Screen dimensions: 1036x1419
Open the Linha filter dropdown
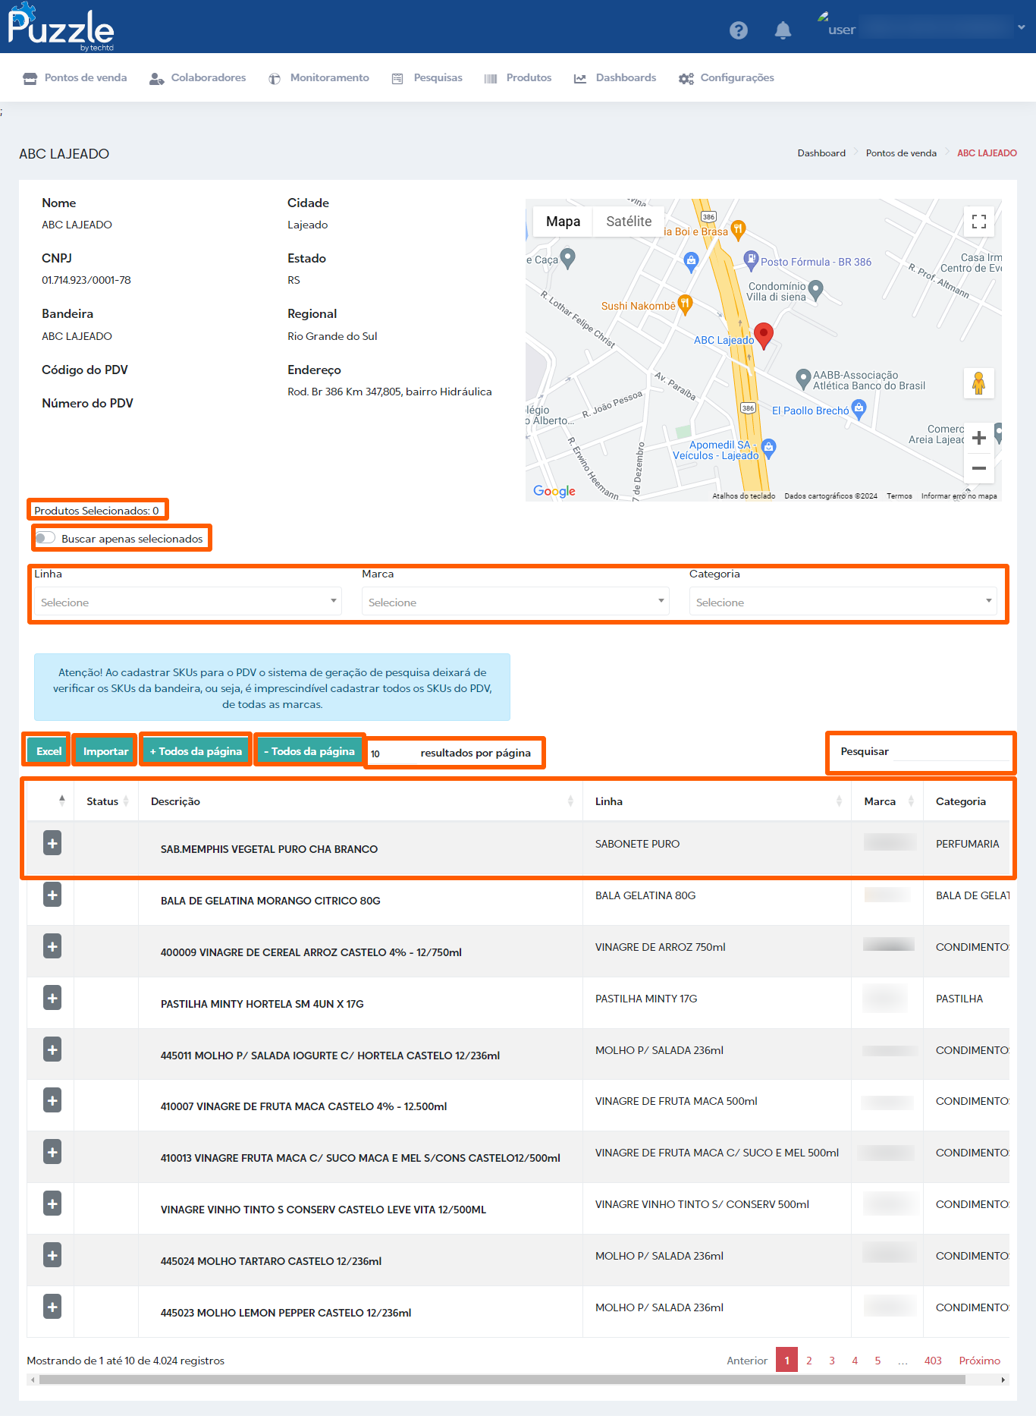187,602
